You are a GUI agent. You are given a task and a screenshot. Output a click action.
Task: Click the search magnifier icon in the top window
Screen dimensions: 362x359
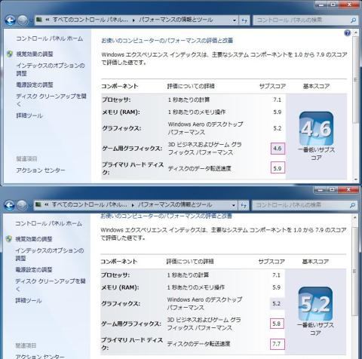click(353, 20)
